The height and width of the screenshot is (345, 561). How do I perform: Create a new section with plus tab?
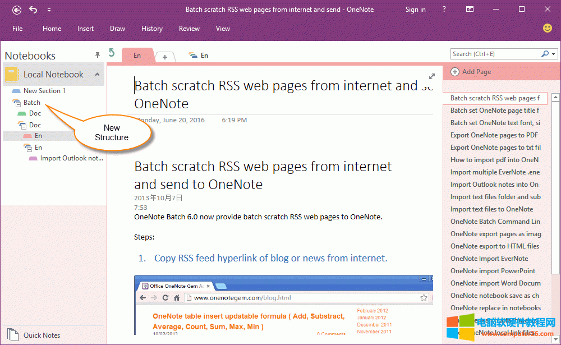[x=165, y=57]
